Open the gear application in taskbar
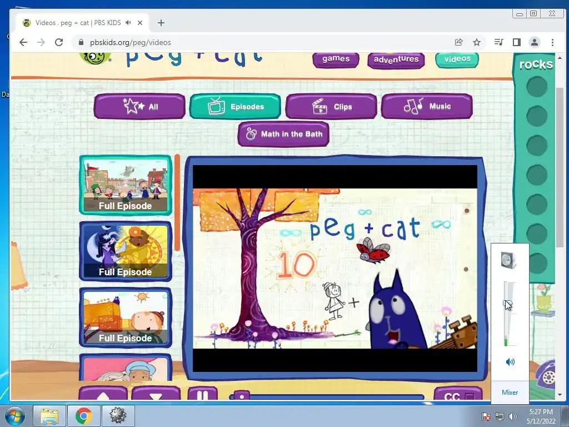Viewport: 569px width, 427px height. (118, 416)
